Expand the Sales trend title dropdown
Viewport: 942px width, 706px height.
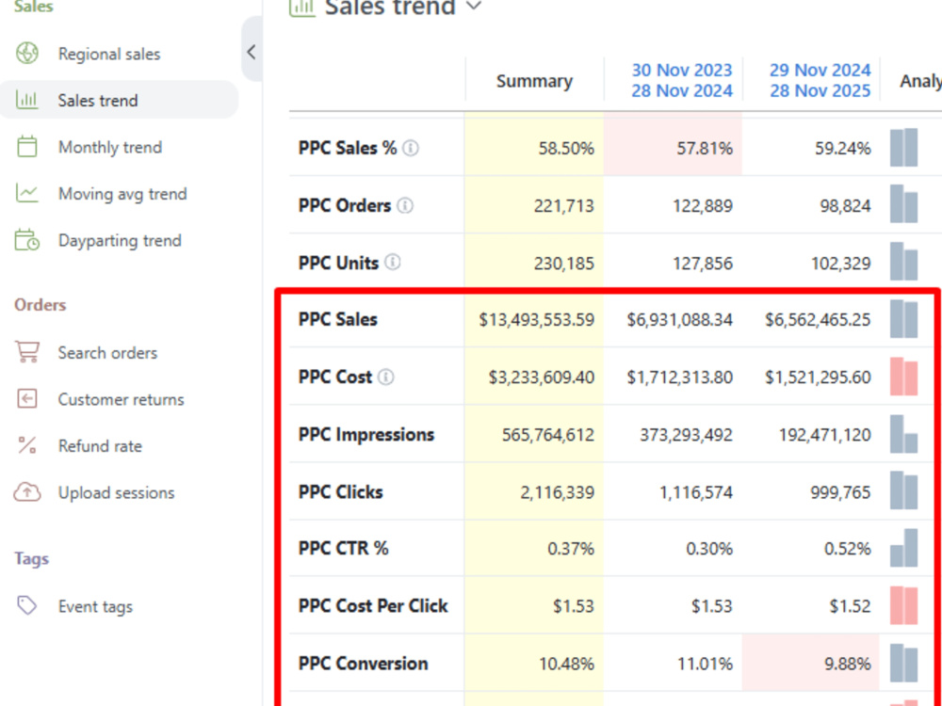[x=474, y=6]
